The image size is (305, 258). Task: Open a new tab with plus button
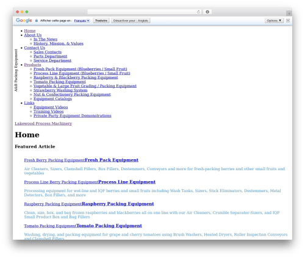pyautogui.click(x=289, y=13)
